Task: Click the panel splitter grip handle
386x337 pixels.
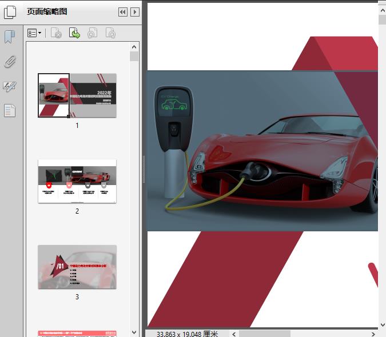Action: tap(144, 169)
